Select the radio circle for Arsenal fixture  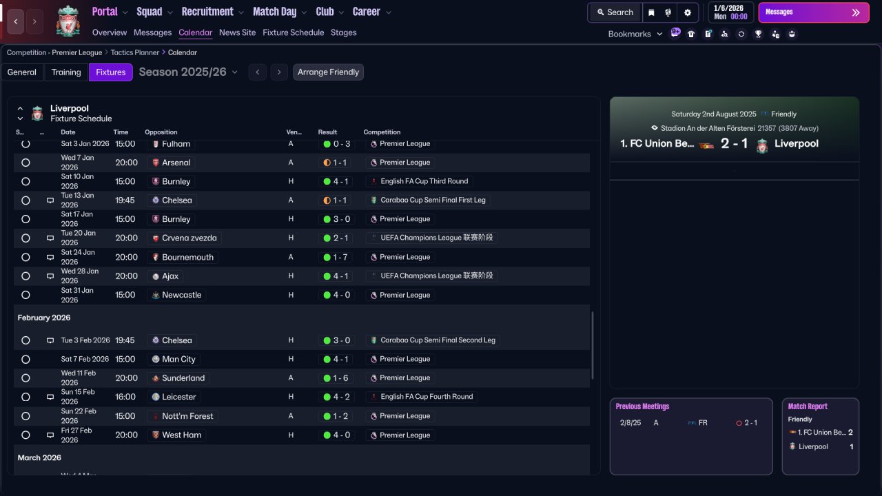tap(25, 163)
